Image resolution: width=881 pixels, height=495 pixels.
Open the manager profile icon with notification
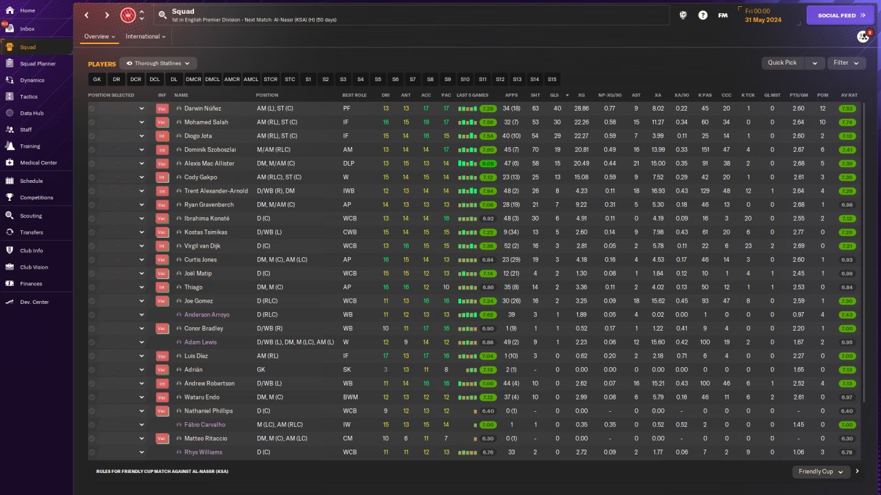[x=863, y=36]
